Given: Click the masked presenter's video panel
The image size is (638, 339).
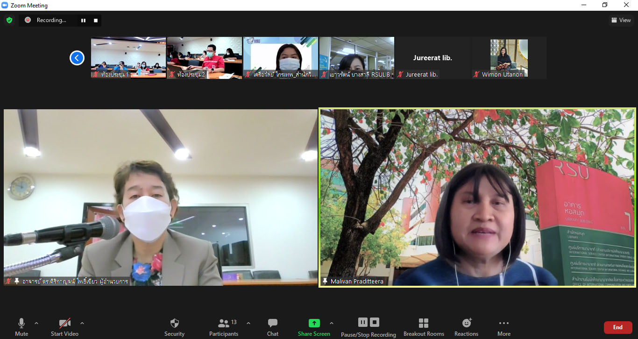Looking at the screenshot, I should click(161, 198).
